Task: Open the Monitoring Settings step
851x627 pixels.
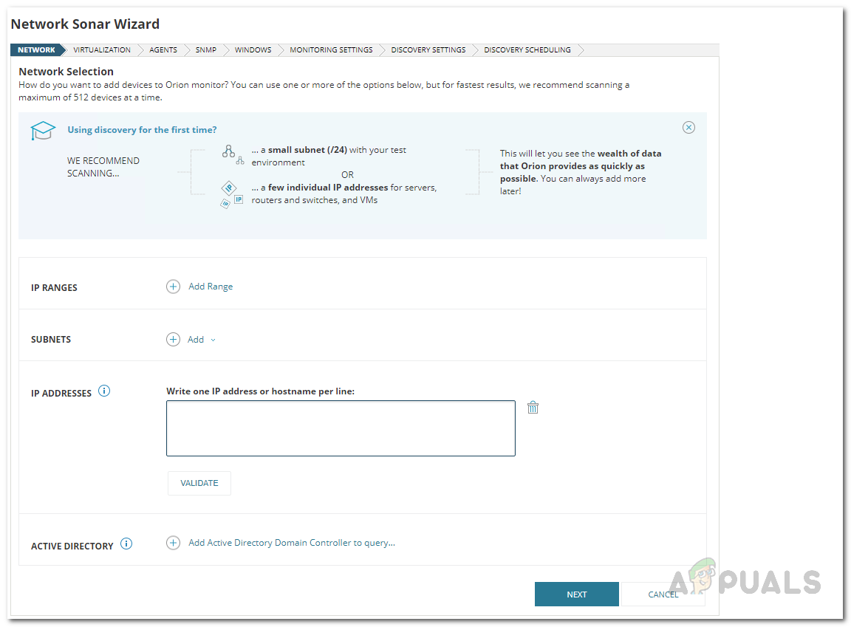Action: [x=331, y=50]
